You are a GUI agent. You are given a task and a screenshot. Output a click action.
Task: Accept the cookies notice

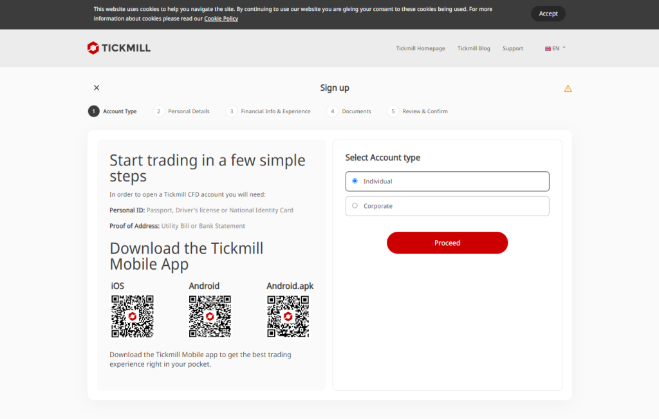pyautogui.click(x=548, y=14)
